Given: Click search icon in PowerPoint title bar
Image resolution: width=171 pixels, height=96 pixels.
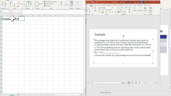Looking at the screenshot, I should point(130,2).
